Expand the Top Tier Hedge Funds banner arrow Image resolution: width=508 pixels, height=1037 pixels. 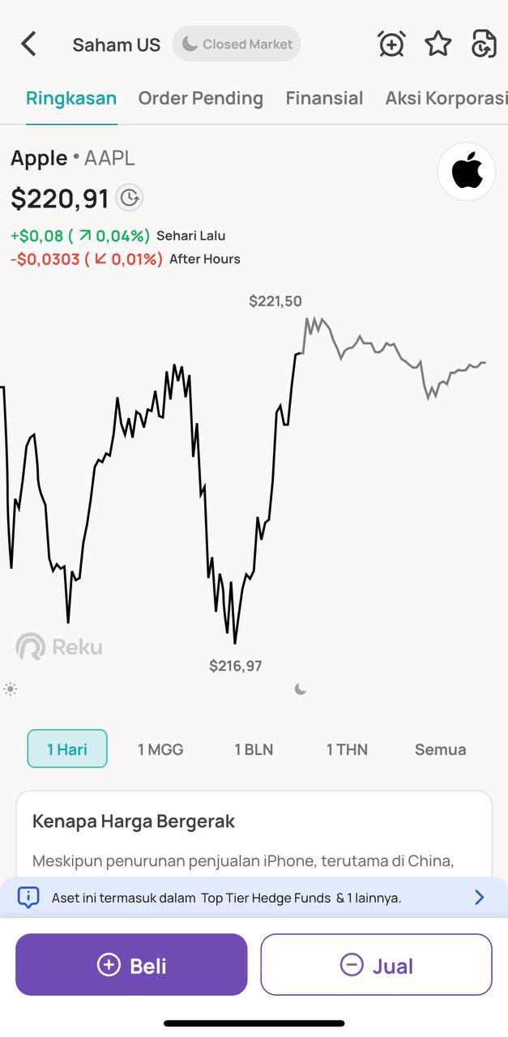coord(479,897)
